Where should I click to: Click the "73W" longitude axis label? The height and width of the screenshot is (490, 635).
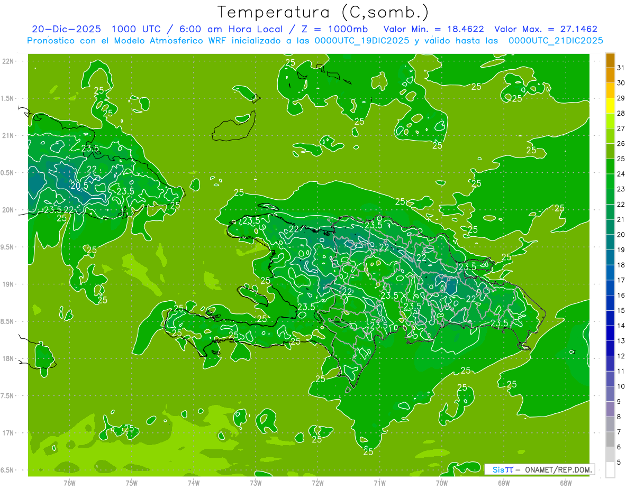click(x=256, y=483)
